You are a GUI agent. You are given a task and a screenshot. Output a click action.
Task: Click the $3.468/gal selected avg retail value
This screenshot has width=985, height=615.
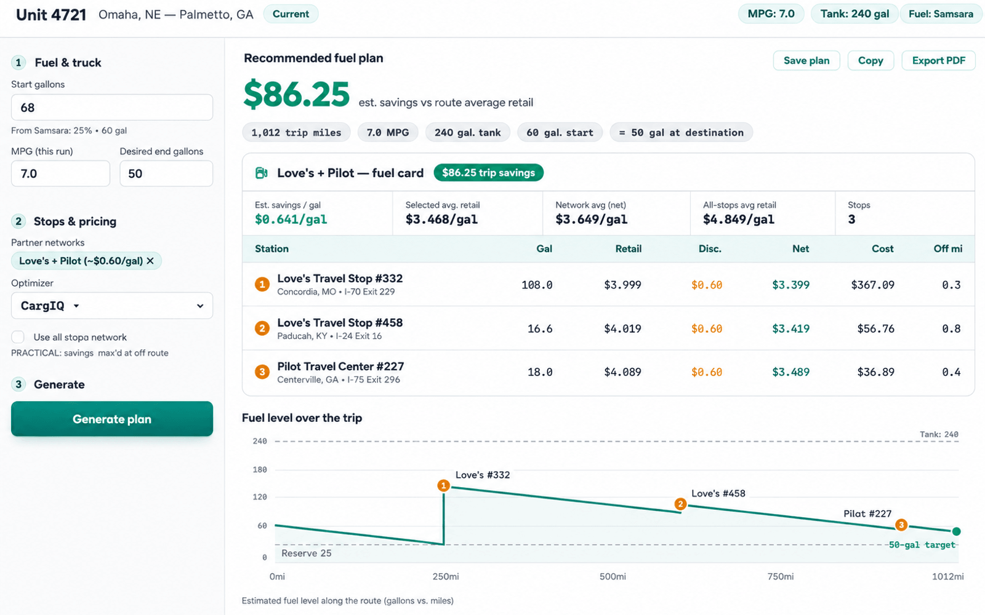441,220
